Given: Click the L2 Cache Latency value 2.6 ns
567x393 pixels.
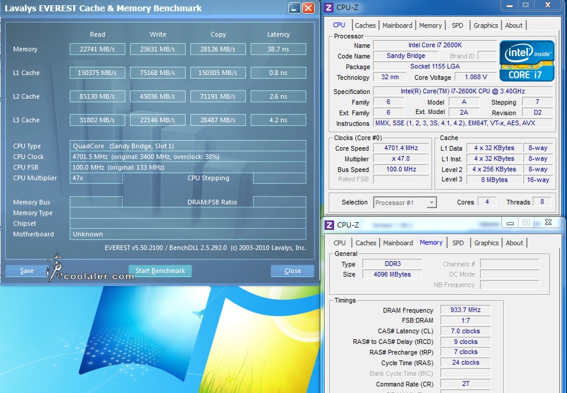Looking at the screenshot, I should tap(278, 96).
